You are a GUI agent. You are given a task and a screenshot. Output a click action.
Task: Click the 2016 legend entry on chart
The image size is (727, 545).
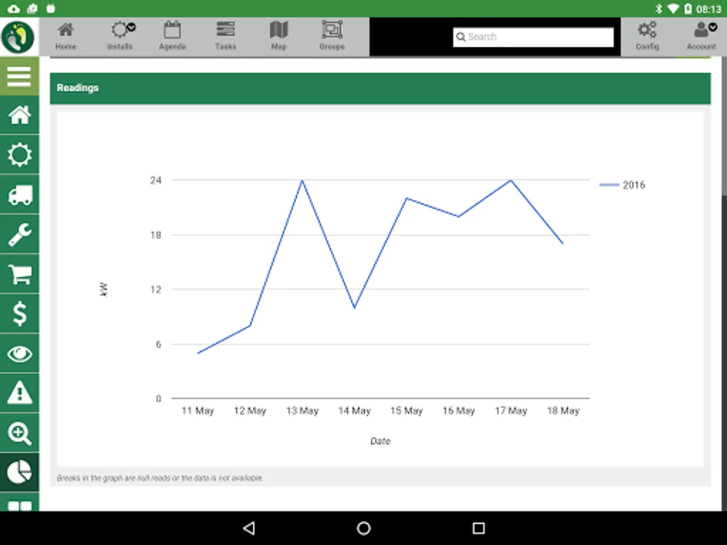(623, 185)
